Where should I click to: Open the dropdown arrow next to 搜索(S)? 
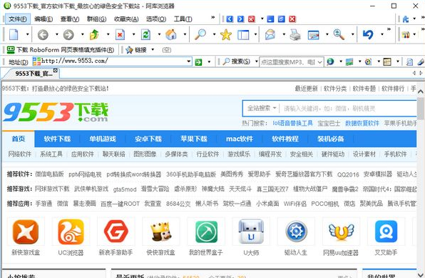tap(257, 61)
